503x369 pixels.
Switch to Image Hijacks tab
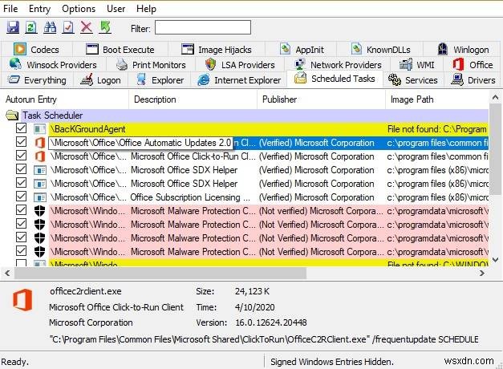pyautogui.click(x=217, y=50)
